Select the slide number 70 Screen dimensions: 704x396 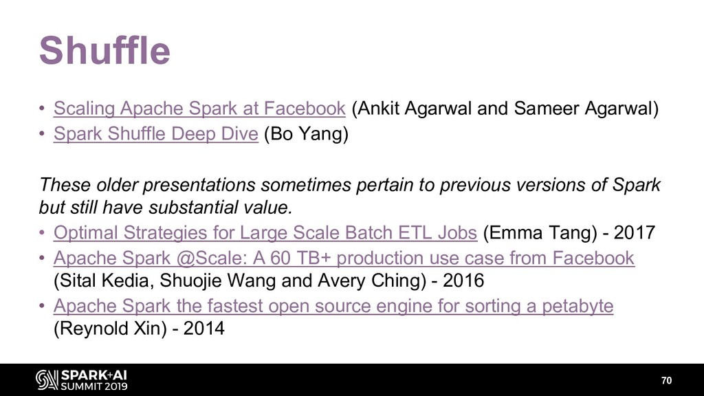tap(666, 380)
